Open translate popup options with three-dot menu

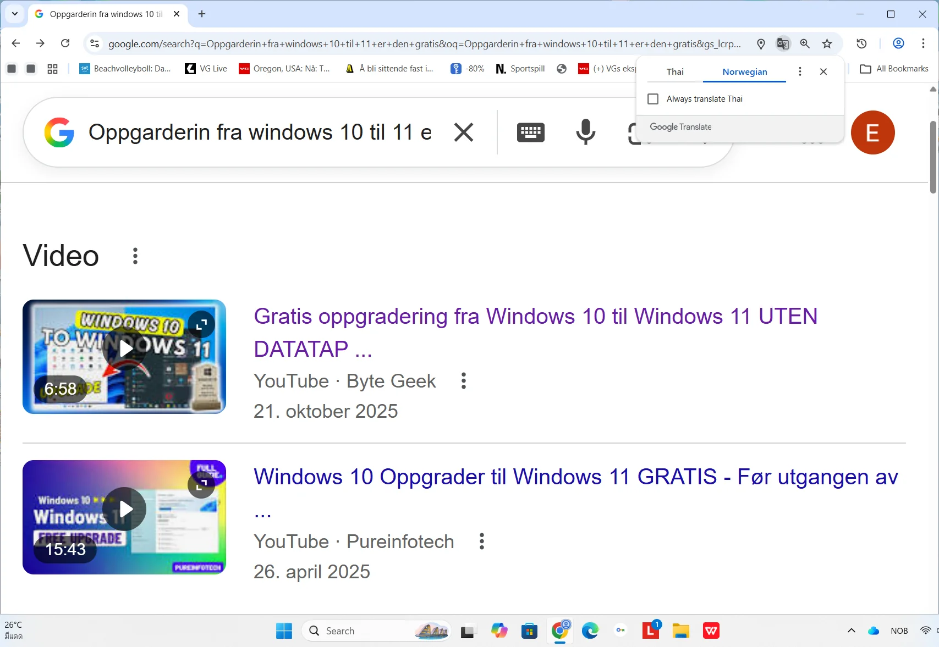[x=800, y=71]
